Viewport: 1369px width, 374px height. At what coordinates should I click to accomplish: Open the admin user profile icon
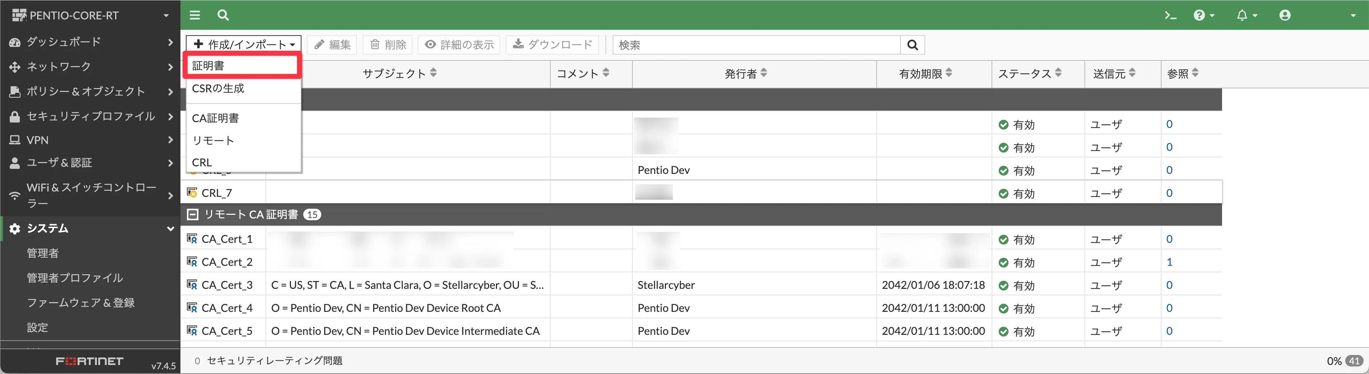click(1284, 15)
